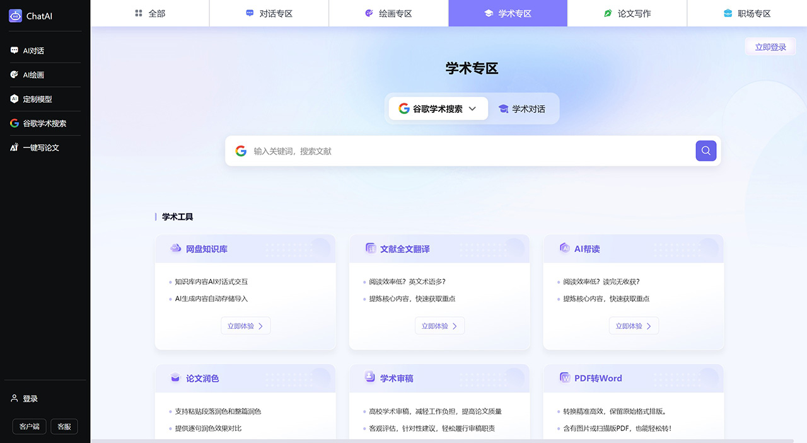Click the AI帮读 card icon
The width and height of the screenshot is (807, 443).
pyautogui.click(x=564, y=248)
